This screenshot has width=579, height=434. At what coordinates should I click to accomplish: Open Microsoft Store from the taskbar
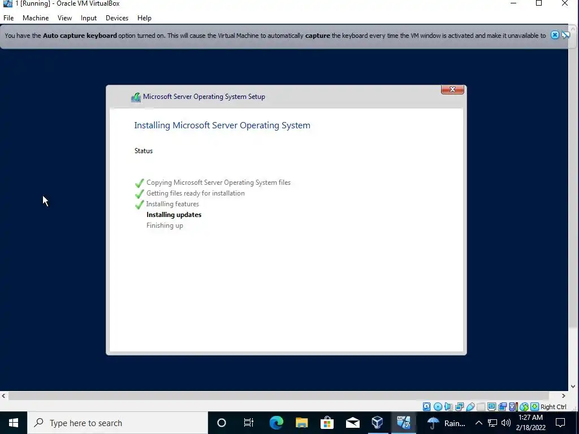[327, 423]
